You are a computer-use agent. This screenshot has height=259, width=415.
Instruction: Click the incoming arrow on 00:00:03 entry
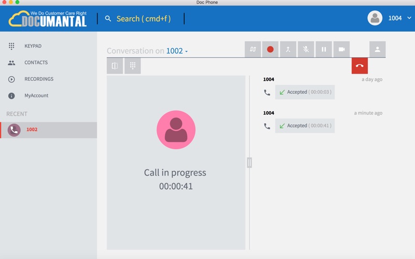point(282,92)
